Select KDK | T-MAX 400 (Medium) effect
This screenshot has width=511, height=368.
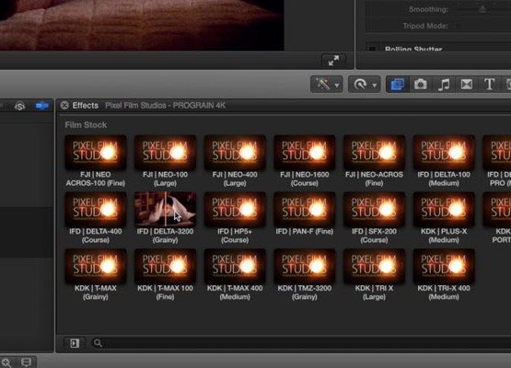tap(235, 275)
